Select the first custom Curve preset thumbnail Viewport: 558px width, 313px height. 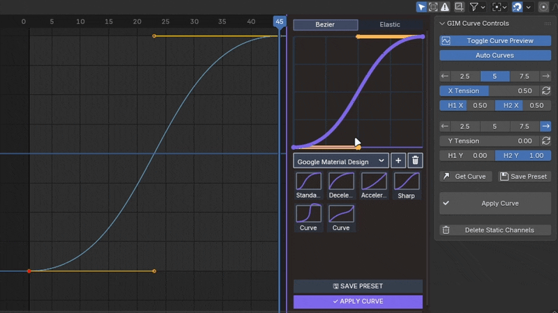(308, 217)
